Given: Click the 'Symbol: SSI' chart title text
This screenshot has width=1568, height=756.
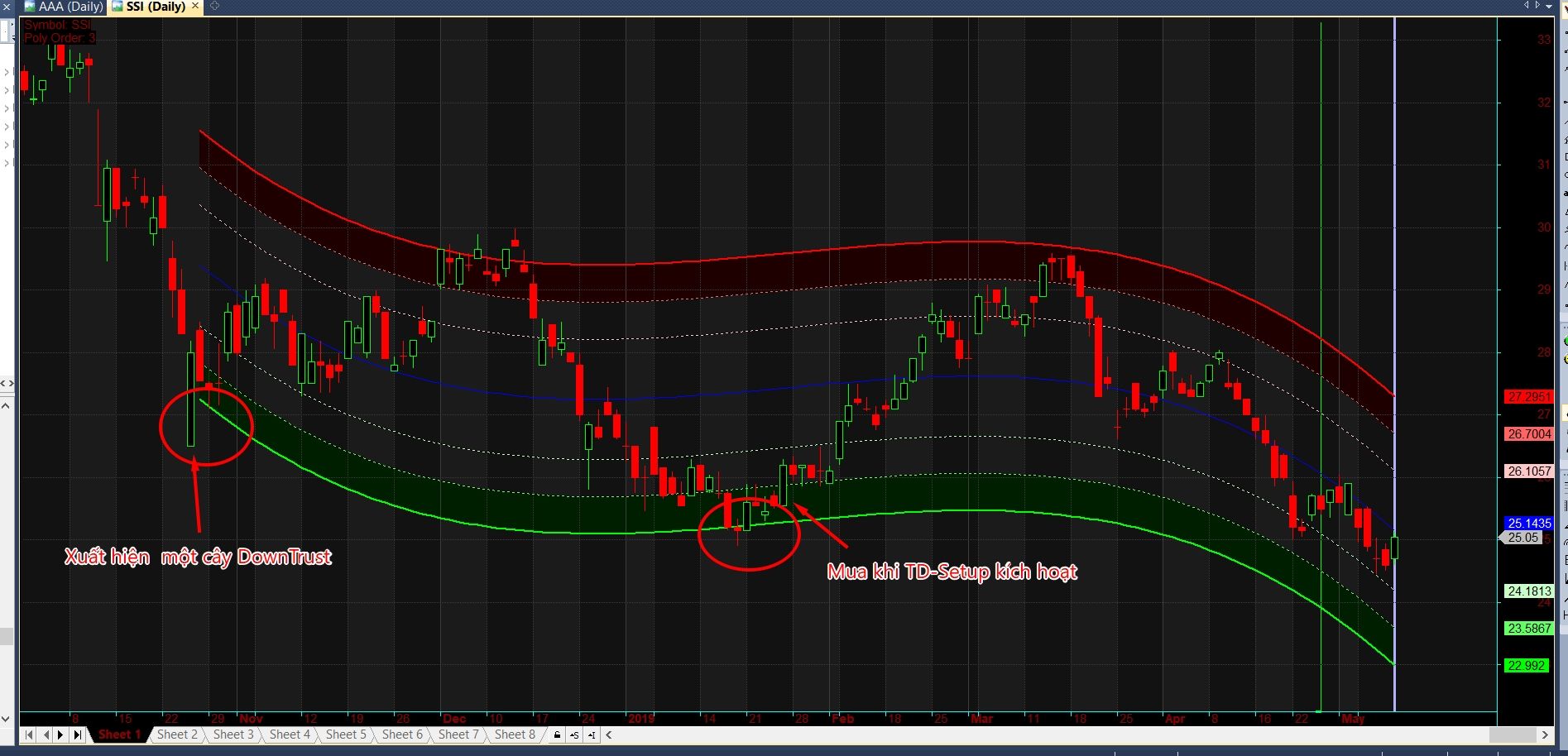Looking at the screenshot, I should coord(58,25).
